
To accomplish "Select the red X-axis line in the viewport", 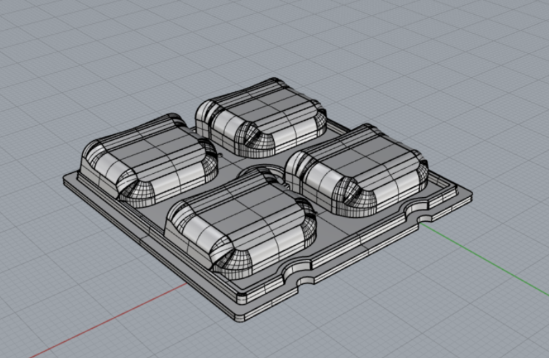I will tap(108, 320).
